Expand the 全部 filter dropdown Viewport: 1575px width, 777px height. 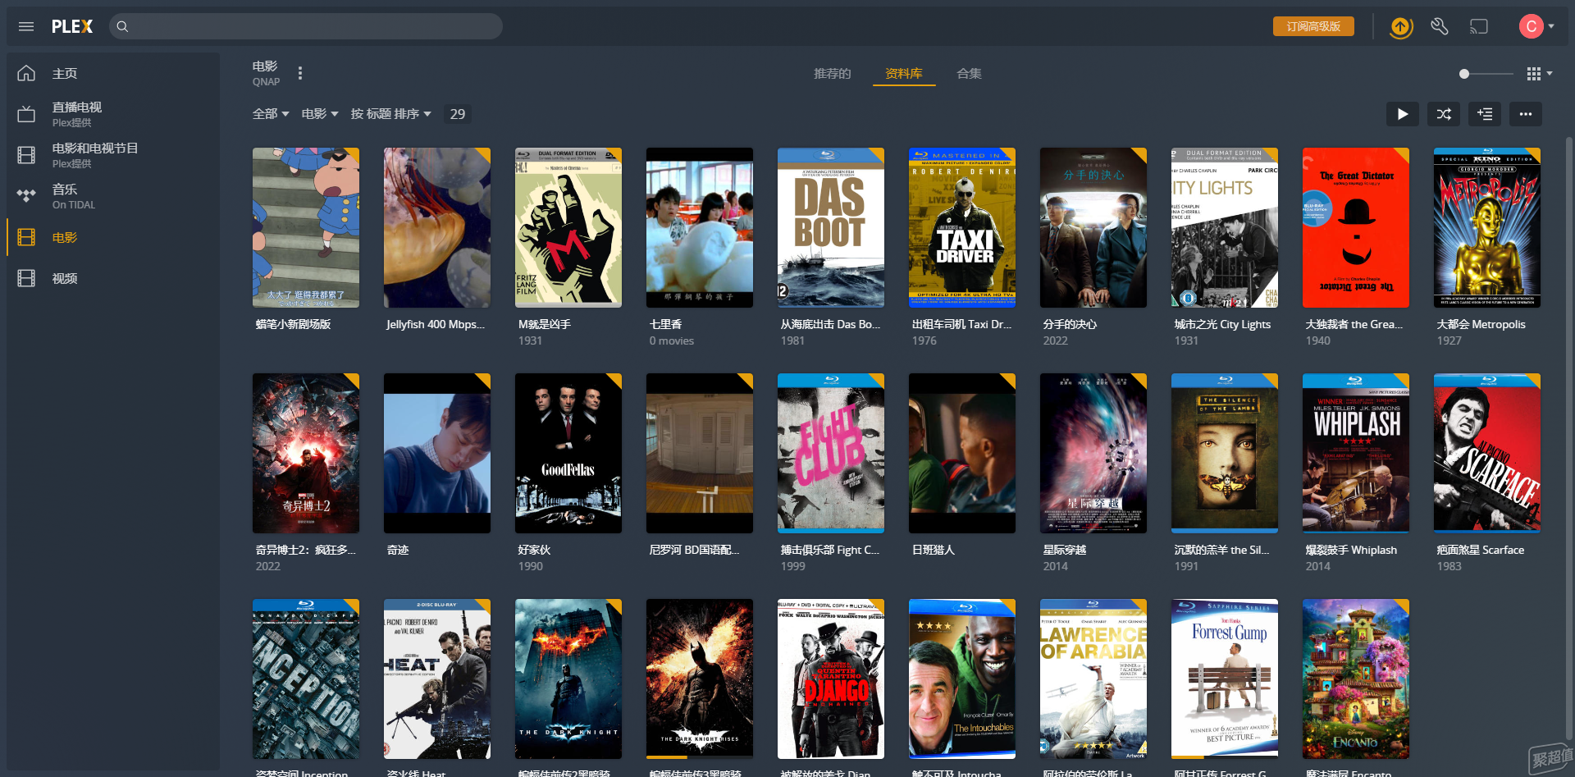(x=271, y=114)
